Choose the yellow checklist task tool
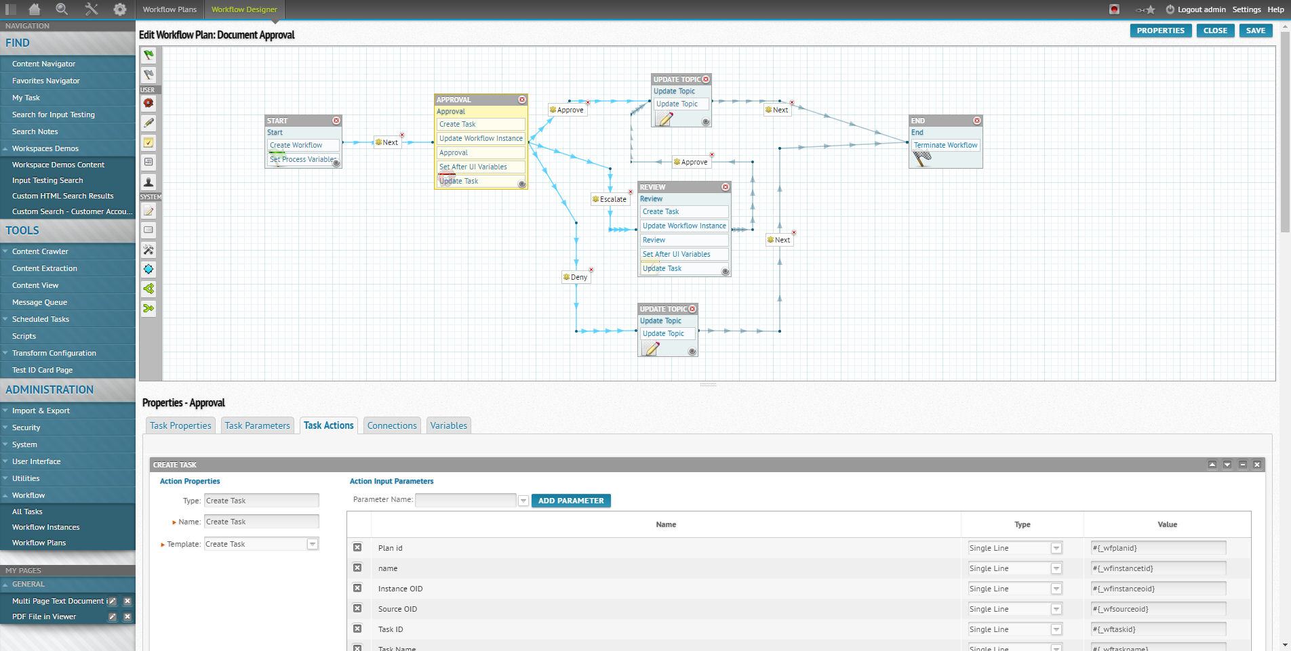 (x=148, y=143)
